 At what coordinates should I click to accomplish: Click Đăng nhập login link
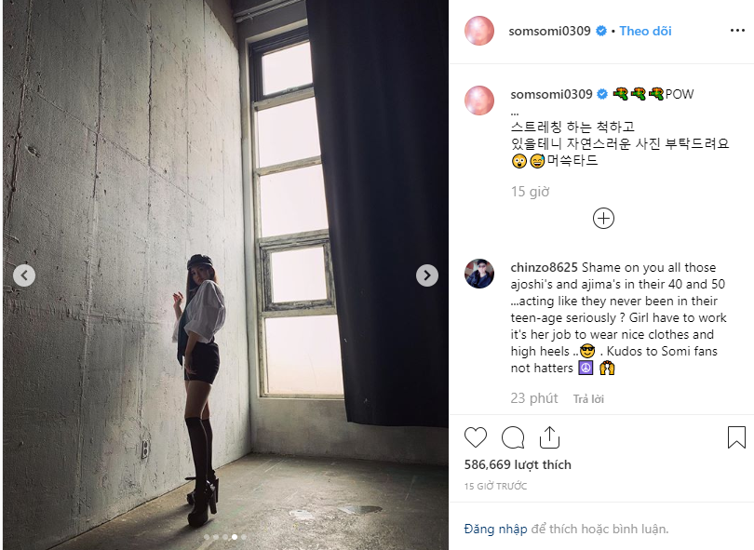click(x=495, y=529)
